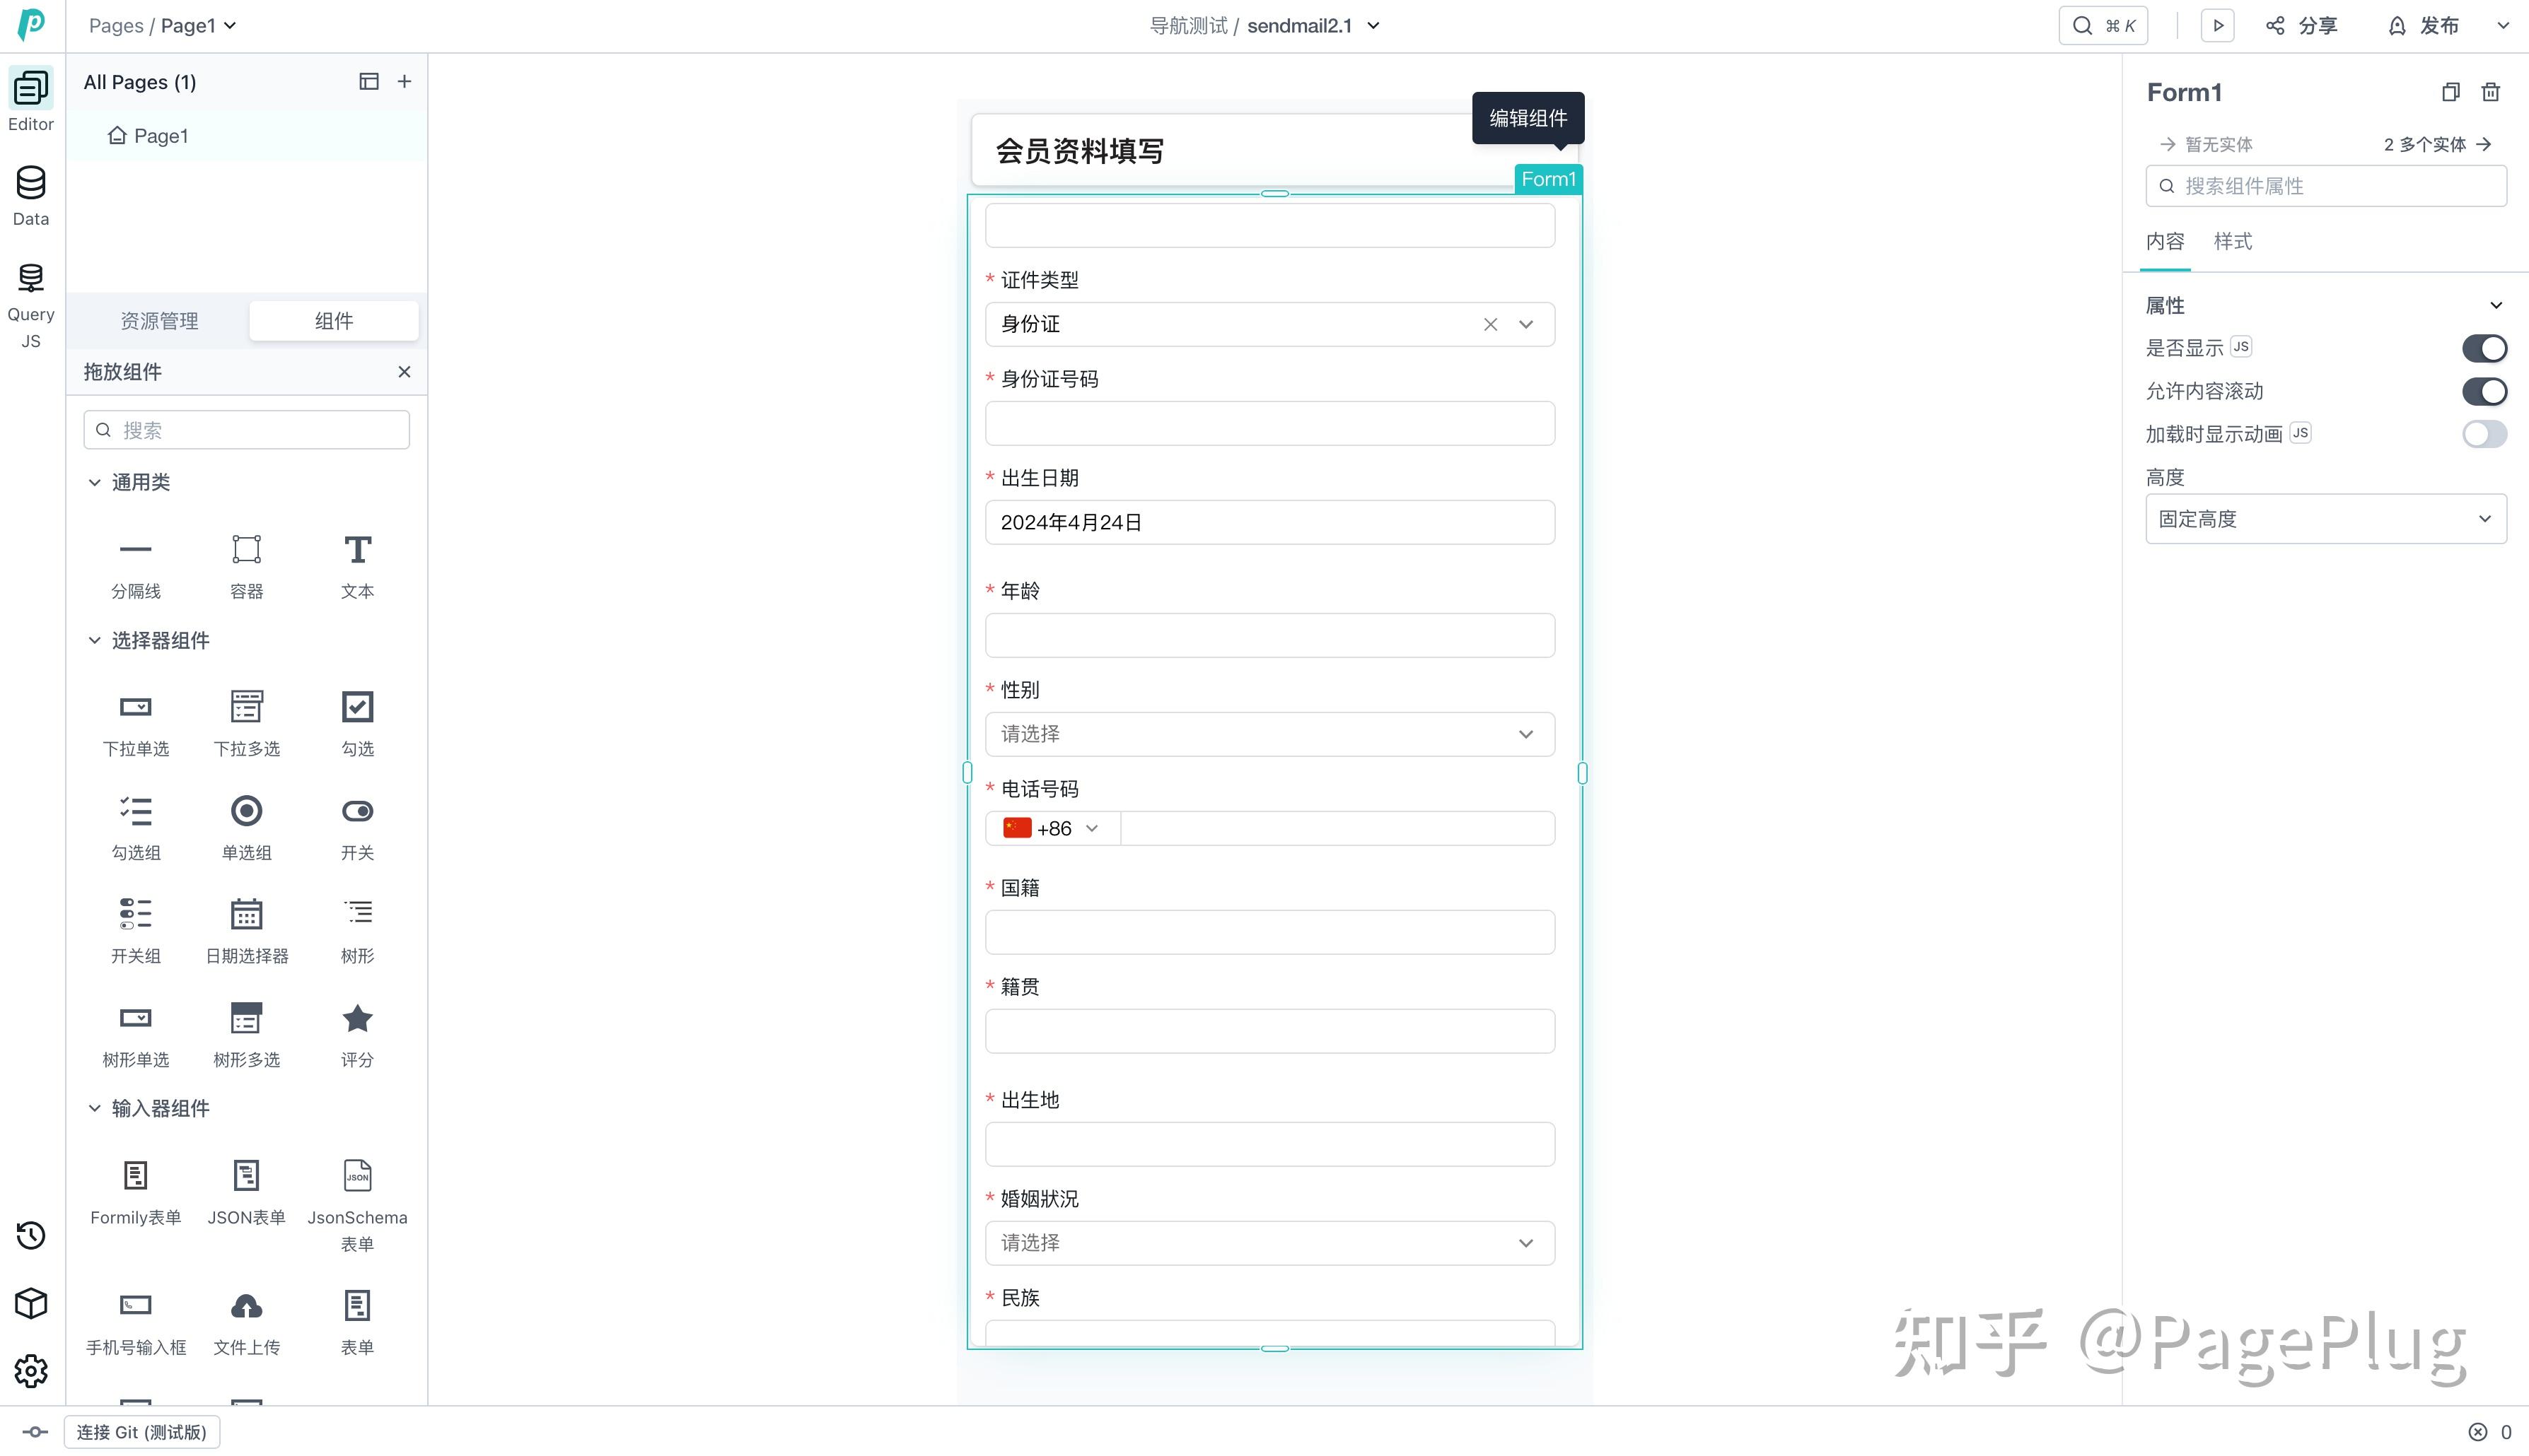
Task: Pick the 文件上传 component icon
Action: tap(246, 1307)
